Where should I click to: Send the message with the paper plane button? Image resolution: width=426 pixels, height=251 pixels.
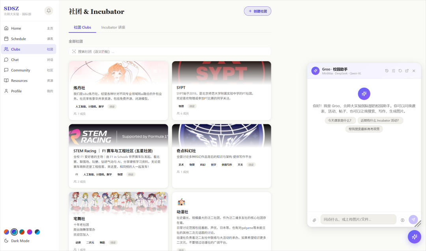tap(413, 219)
